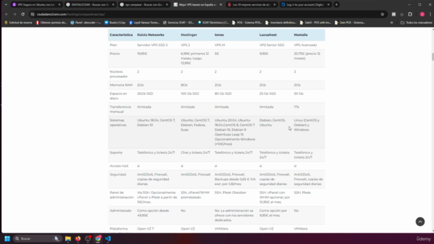
Task: Open the Windows Start menu
Action: pyautogui.click(x=7, y=239)
